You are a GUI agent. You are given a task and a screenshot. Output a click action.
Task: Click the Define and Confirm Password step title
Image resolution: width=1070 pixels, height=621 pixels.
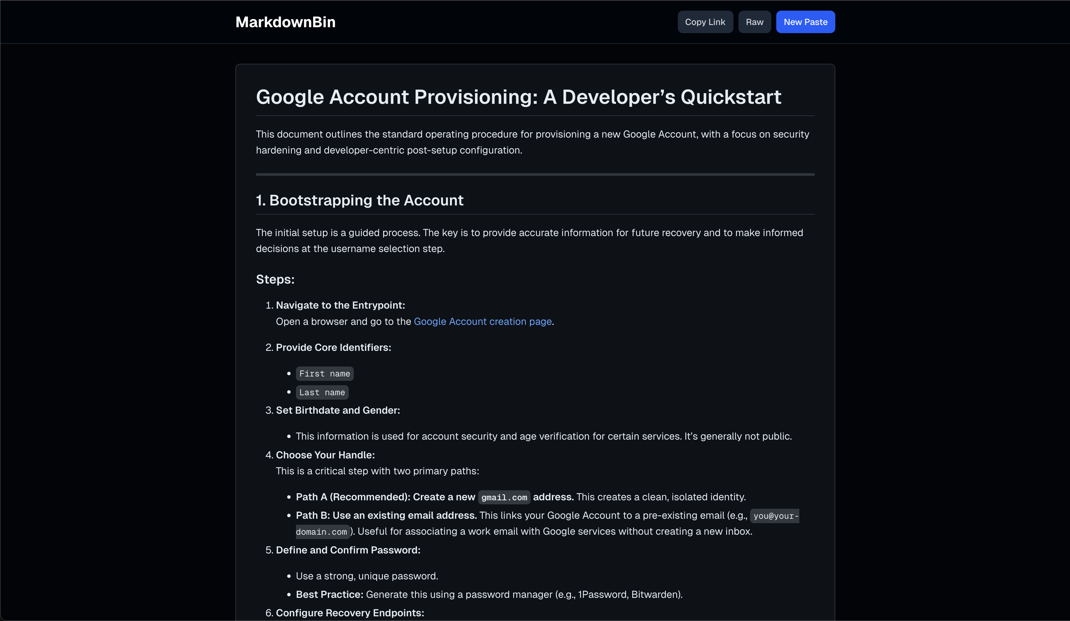pos(348,550)
